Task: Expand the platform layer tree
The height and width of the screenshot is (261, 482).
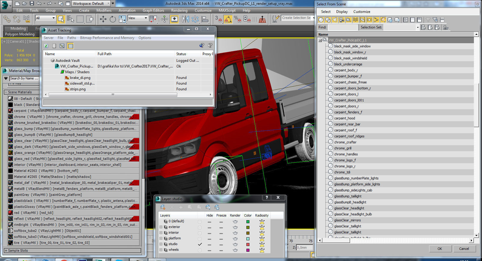Action: point(161,238)
